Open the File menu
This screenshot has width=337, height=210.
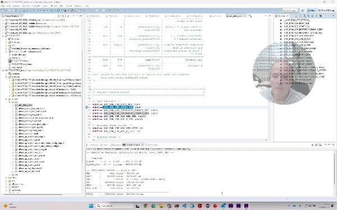click(x=2, y=6)
